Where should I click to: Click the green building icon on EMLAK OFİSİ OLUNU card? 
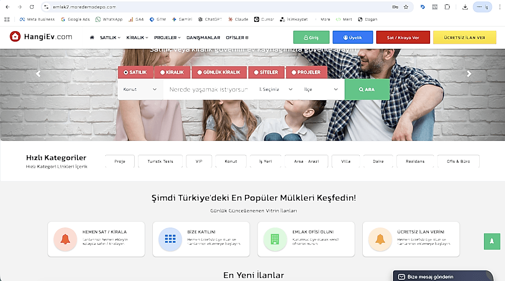click(275, 239)
